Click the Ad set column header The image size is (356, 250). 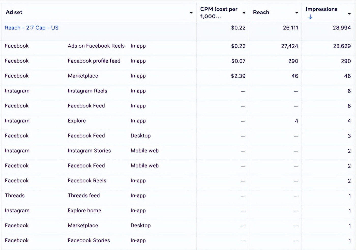[x=14, y=12]
